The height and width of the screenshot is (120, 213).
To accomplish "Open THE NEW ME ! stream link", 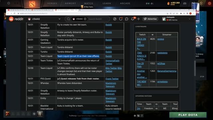I will pos(141,83).
